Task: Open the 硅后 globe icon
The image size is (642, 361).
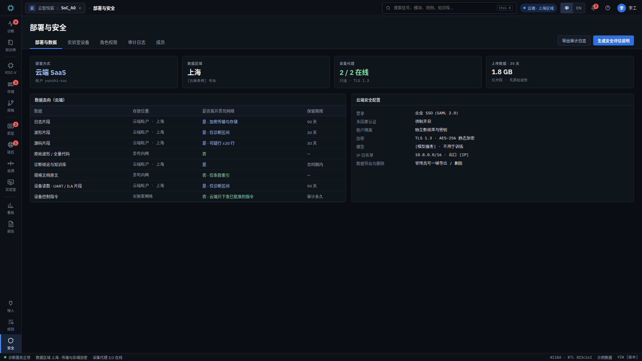Action: click(11, 148)
